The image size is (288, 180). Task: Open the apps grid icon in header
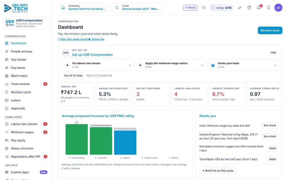click(x=204, y=7)
